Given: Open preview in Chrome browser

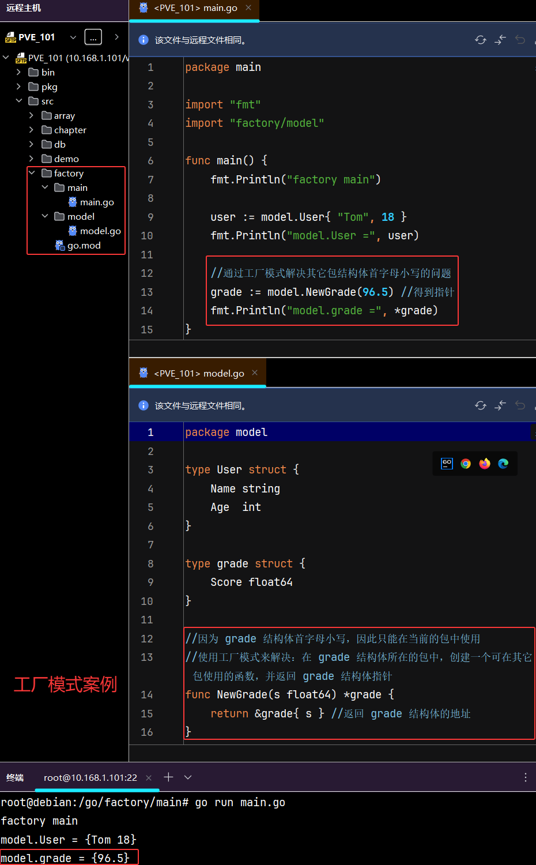Looking at the screenshot, I should 466,464.
